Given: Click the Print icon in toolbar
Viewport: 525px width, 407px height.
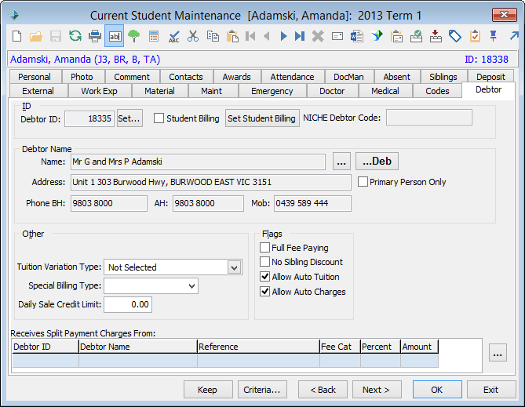Looking at the screenshot, I should click(95, 36).
